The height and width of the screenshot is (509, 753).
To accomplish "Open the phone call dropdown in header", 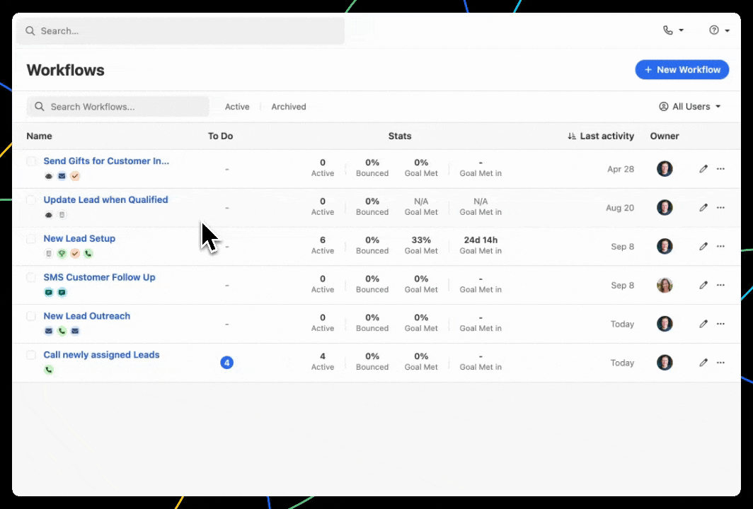I will 673,30.
